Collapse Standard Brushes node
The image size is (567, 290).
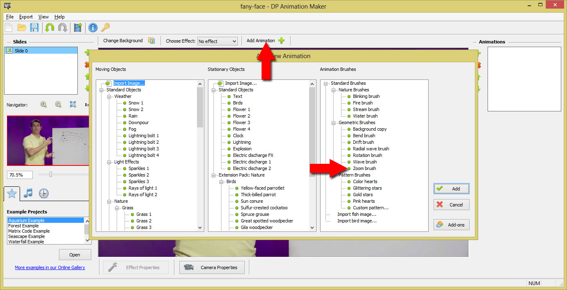tap(326, 83)
